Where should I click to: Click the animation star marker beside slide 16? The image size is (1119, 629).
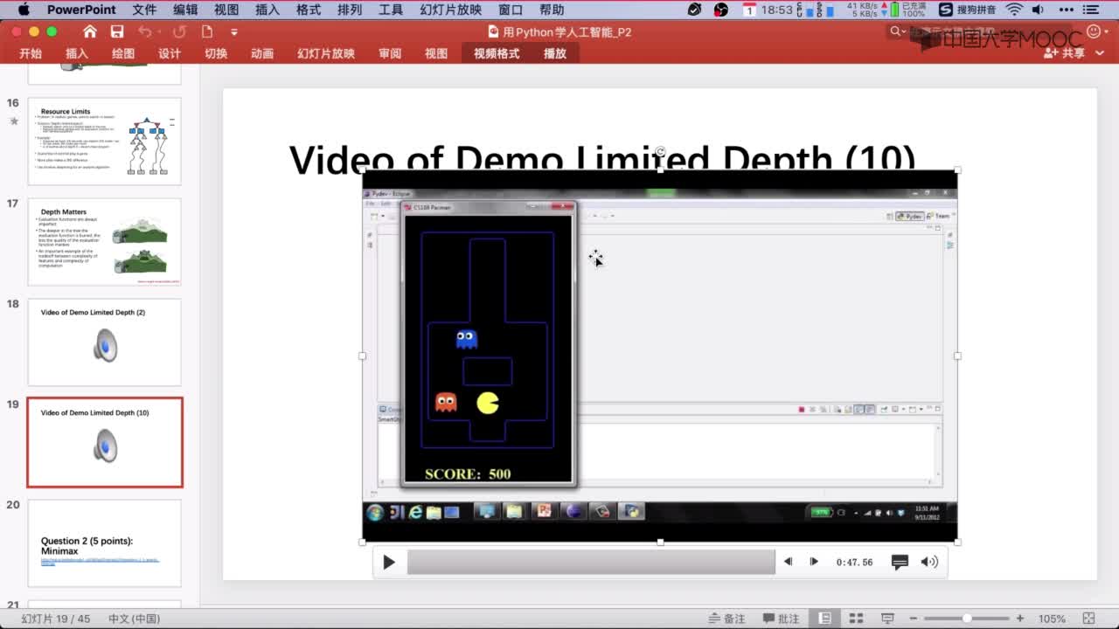[x=13, y=121]
